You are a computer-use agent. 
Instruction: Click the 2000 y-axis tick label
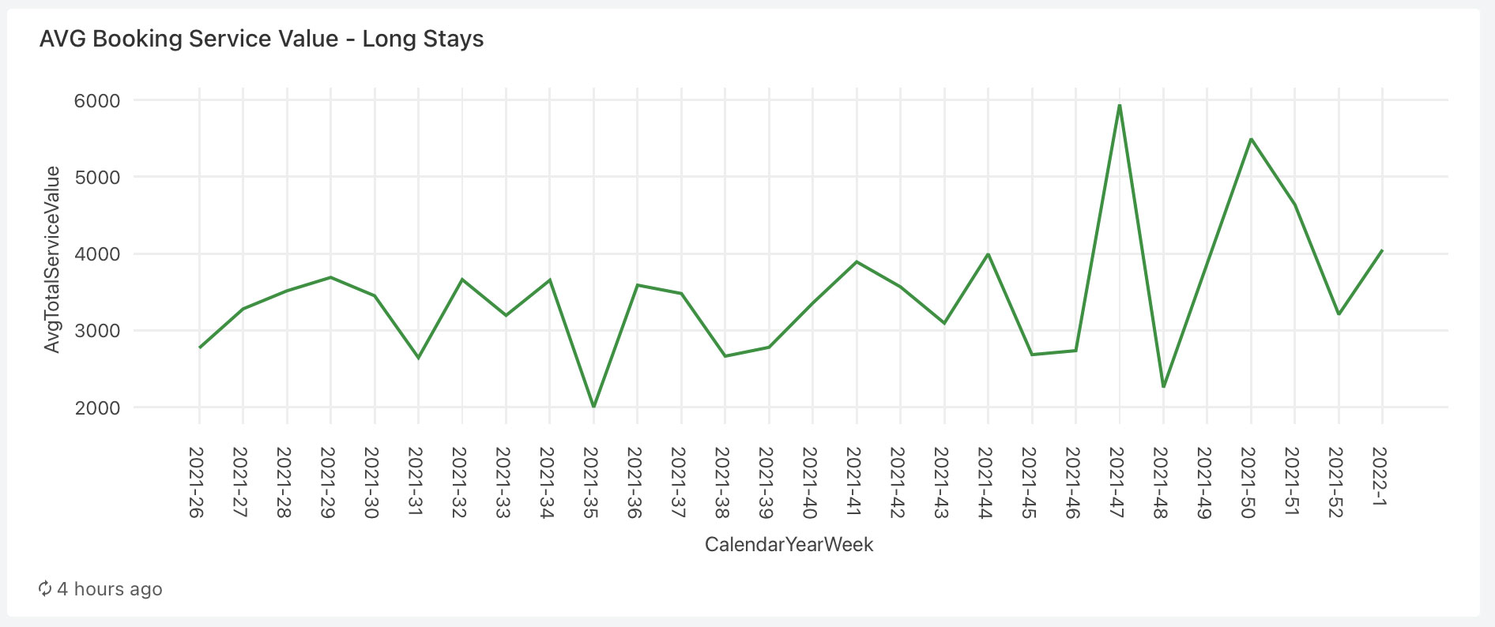coord(98,407)
